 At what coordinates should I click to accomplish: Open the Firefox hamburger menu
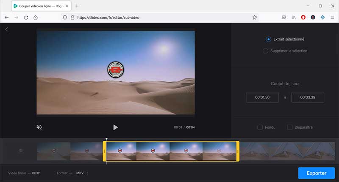(332, 17)
